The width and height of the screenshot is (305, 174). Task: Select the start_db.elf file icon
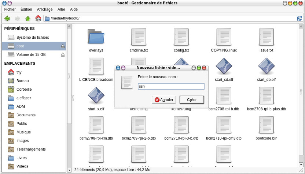coord(266,66)
